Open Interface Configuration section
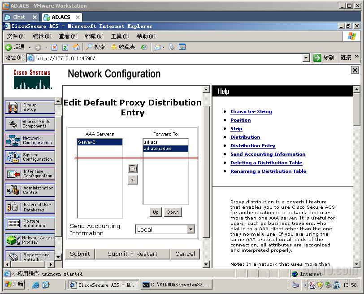Screen dimensions: 364x294 pos(30,174)
